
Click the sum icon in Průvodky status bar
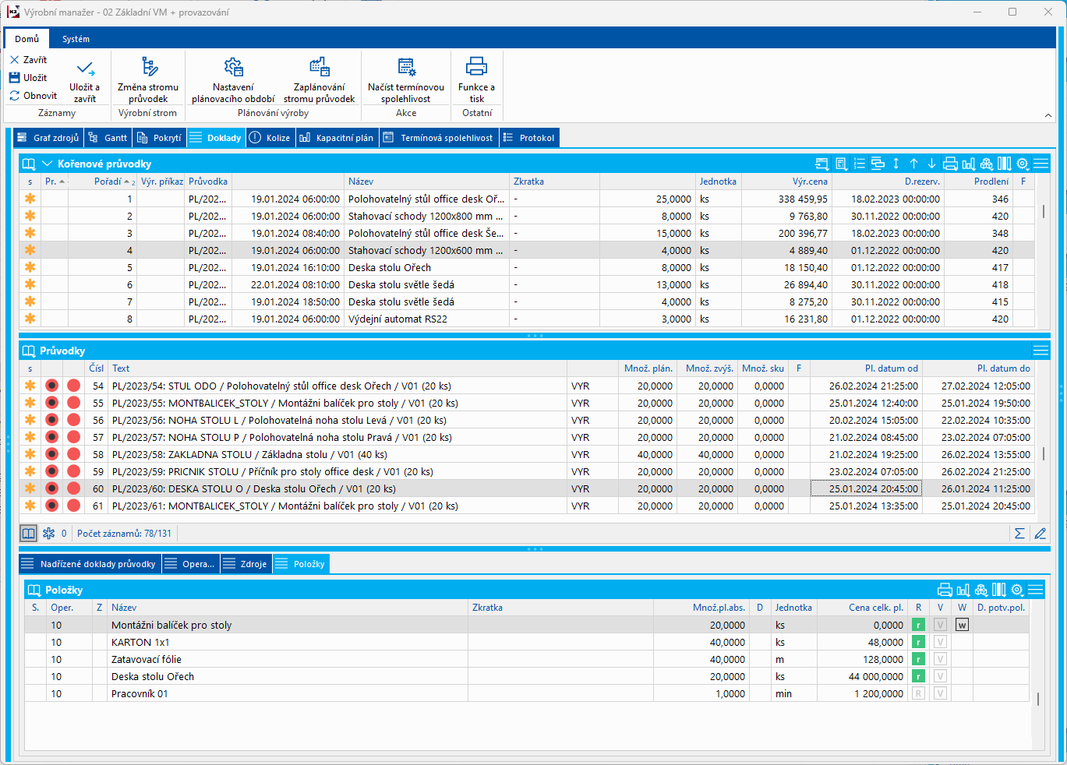pyautogui.click(x=1019, y=534)
